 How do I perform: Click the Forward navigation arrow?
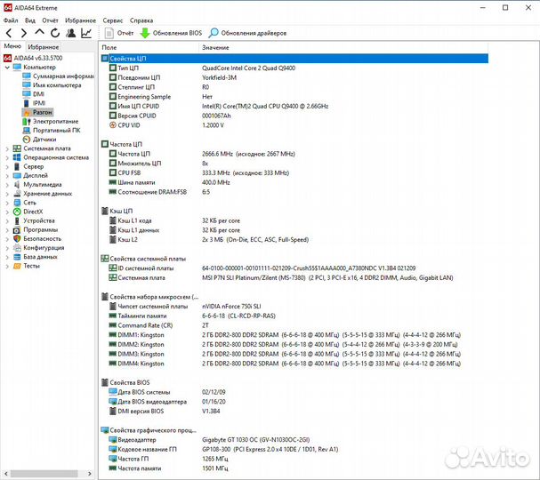pos(23,33)
